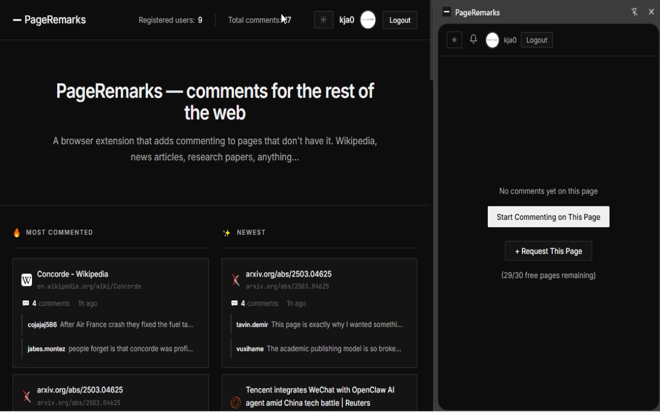Unpin the PageRemarks side panel
660x412 pixels.
coord(634,12)
